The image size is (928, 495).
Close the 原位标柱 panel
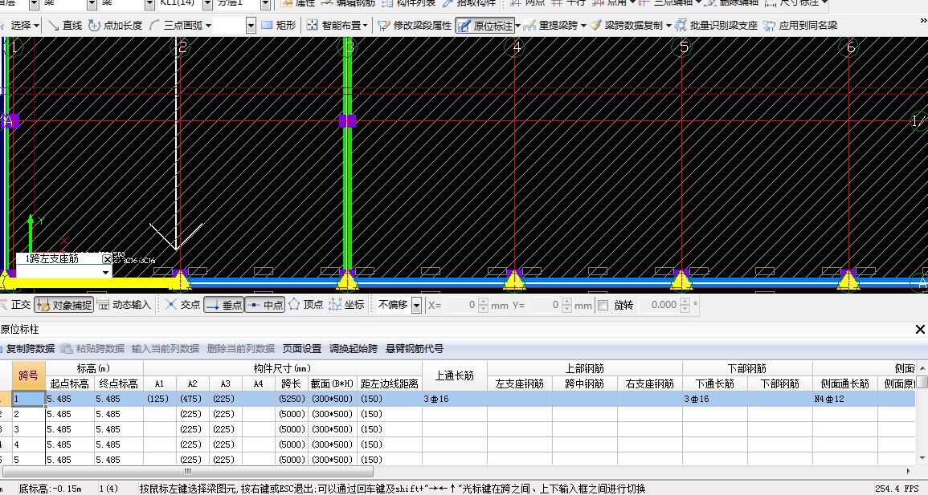tap(920, 329)
